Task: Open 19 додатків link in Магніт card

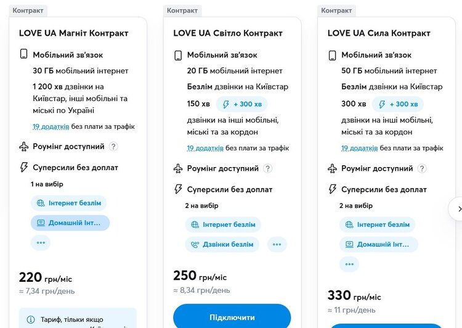Action: click(51, 126)
